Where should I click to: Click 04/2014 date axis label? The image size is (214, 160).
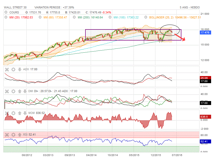[x=91, y=155]
